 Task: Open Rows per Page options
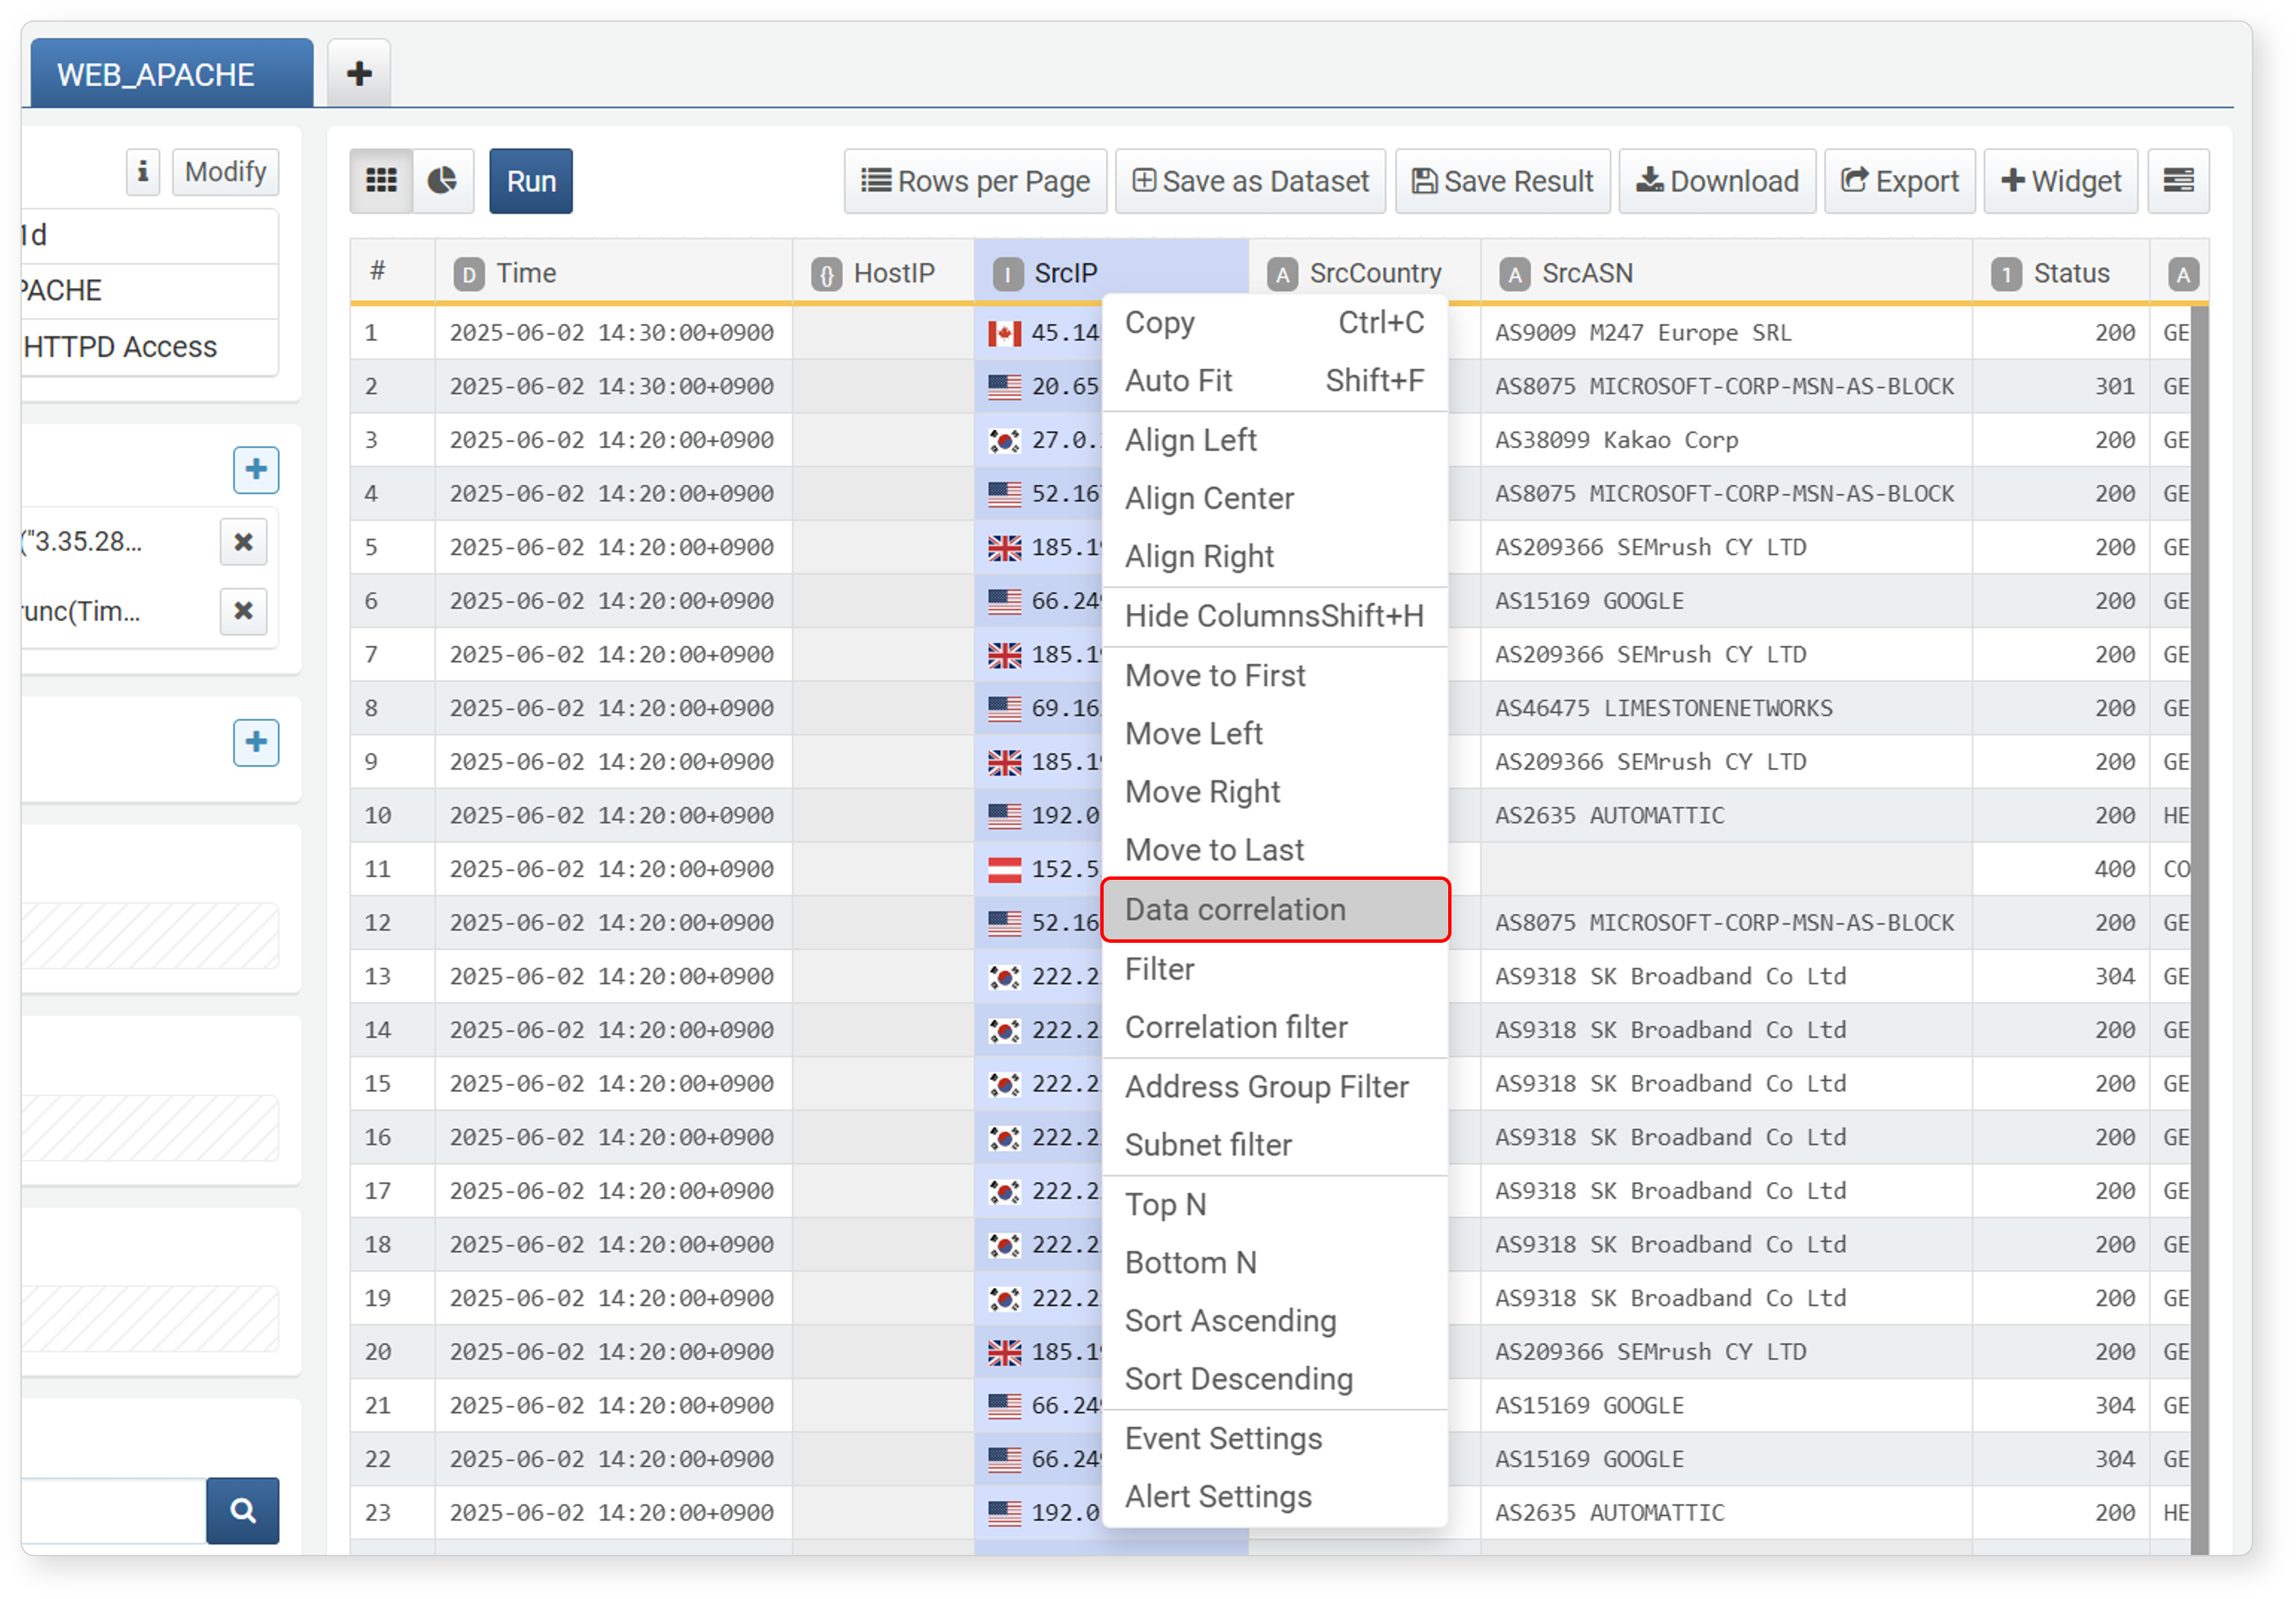click(975, 181)
